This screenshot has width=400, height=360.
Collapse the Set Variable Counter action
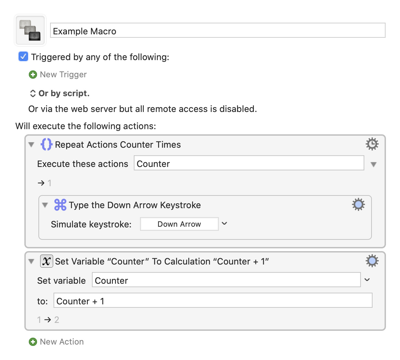coord(31,261)
